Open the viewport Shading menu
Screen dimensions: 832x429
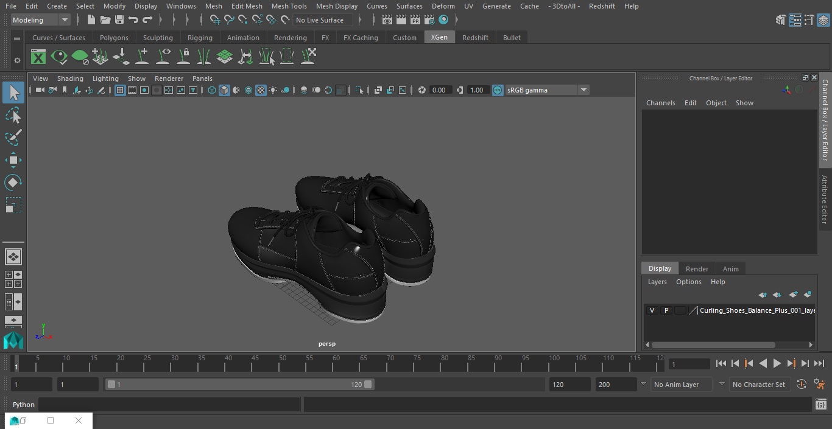70,78
